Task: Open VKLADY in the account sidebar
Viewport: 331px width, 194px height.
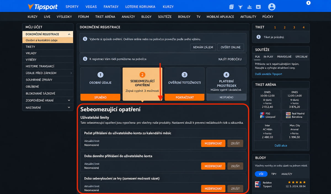Action: (x=48, y=53)
